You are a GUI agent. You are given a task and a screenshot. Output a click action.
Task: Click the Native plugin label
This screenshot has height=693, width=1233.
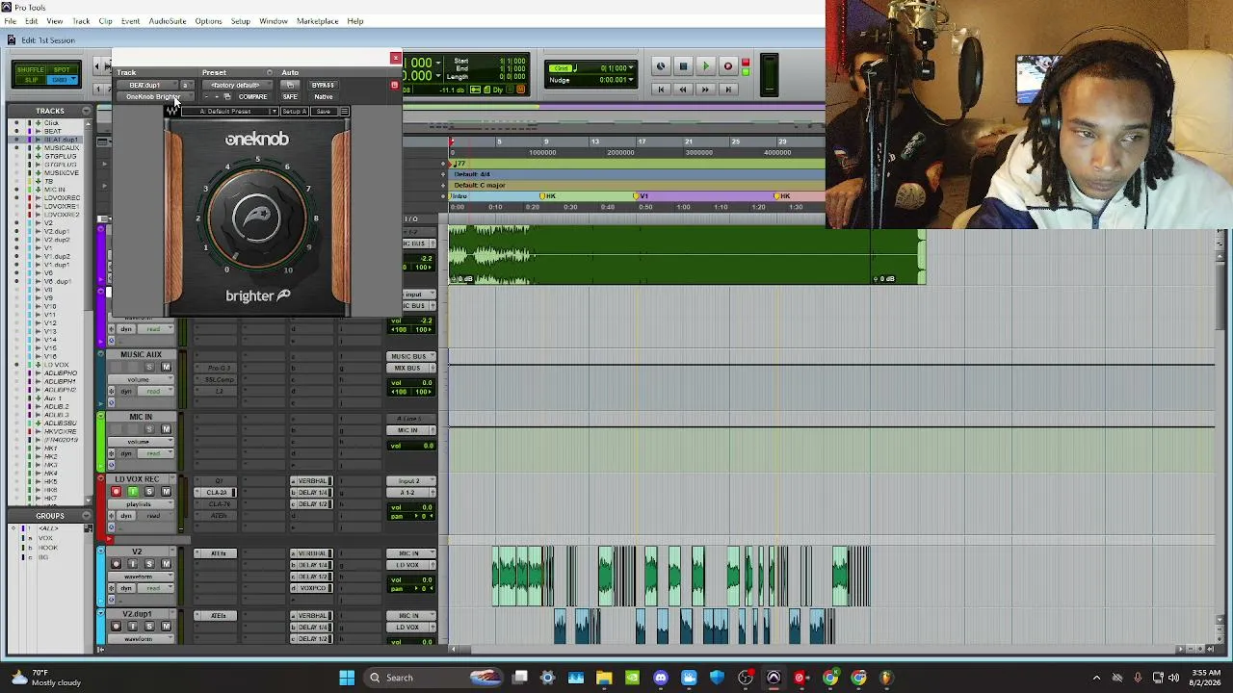click(323, 96)
